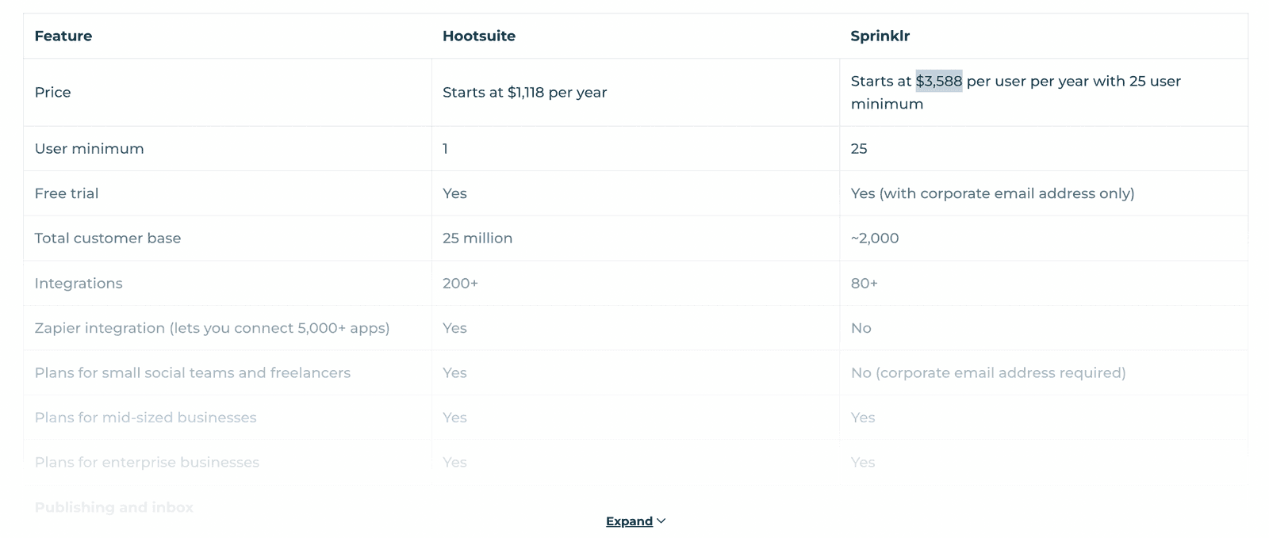Click the Zapier integration row label
The image size is (1269, 538).
(x=212, y=328)
